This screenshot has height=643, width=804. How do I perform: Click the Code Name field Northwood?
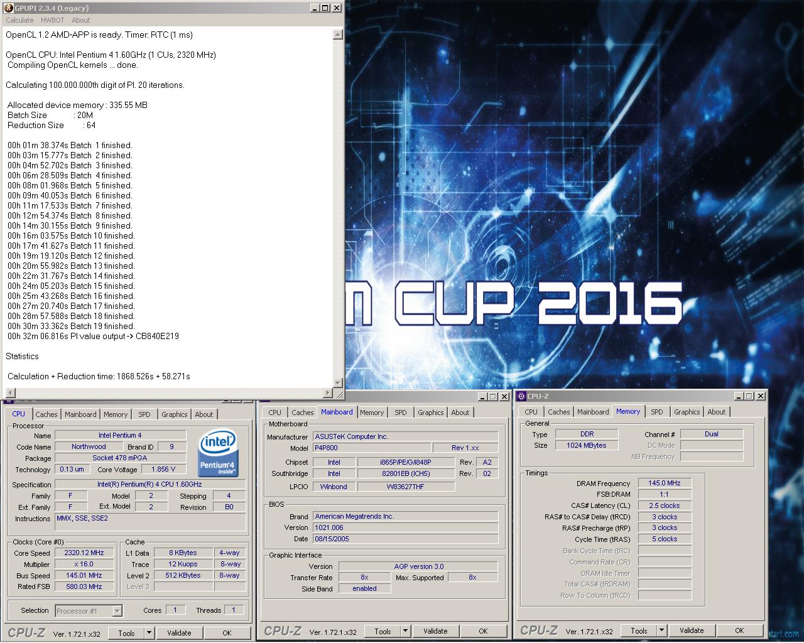89,446
